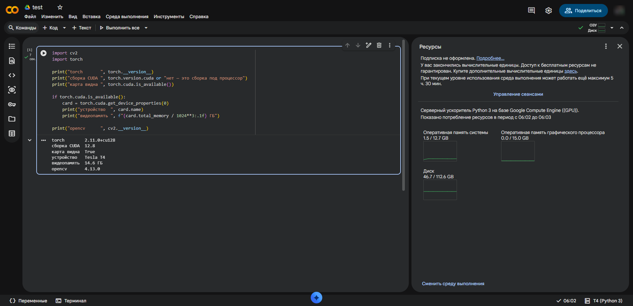
Task: Open the files folder icon in sidebar
Action: coord(12,119)
